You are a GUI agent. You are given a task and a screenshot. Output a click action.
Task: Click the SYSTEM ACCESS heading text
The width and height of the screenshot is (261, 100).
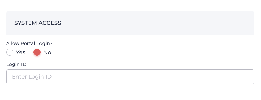[x=38, y=23]
